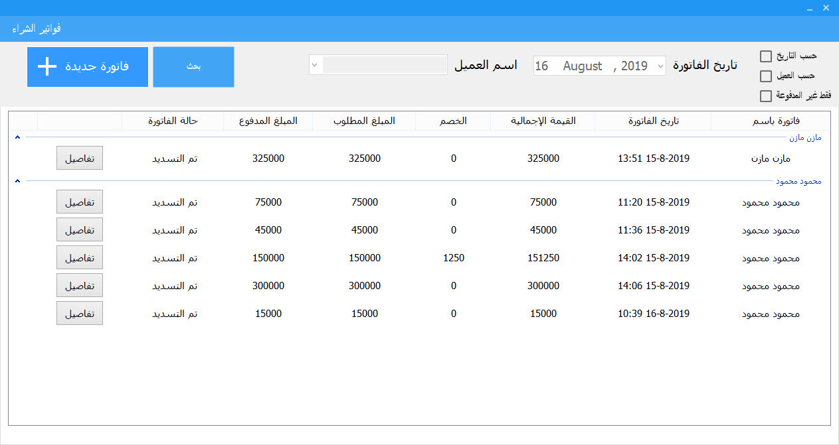Create a new invoice with فاتورة جديدة
Screen dimensions: 839x445
(x=87, y=66)
